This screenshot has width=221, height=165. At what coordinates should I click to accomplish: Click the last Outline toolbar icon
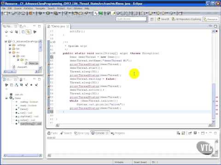tap(36, 85)
